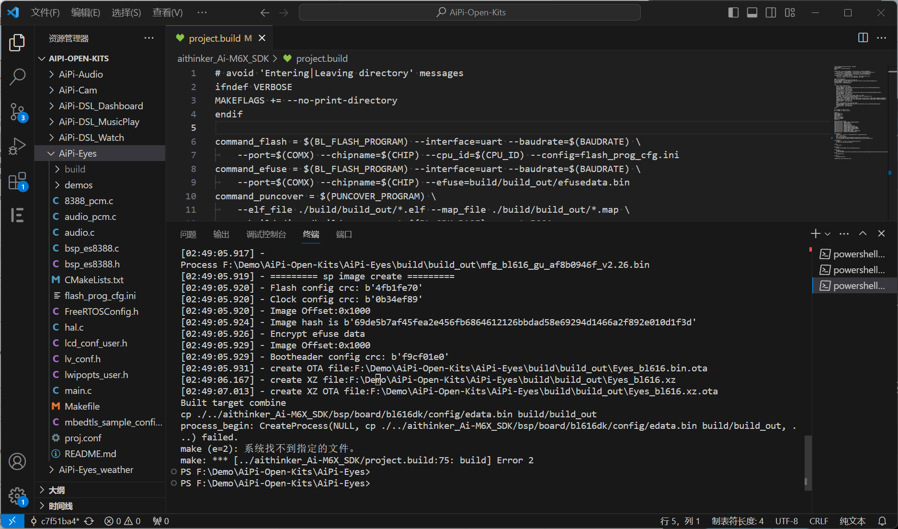This screenshot has height=529, width=898.
Task: Open Run and Debug view
Action: click(x=17, y=146)
